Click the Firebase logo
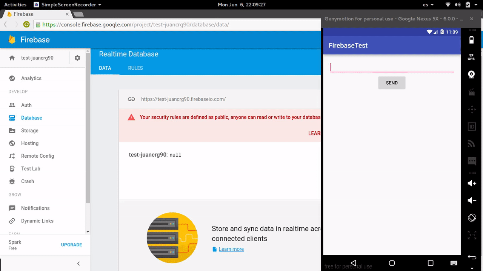 click(x=29, y=40)
